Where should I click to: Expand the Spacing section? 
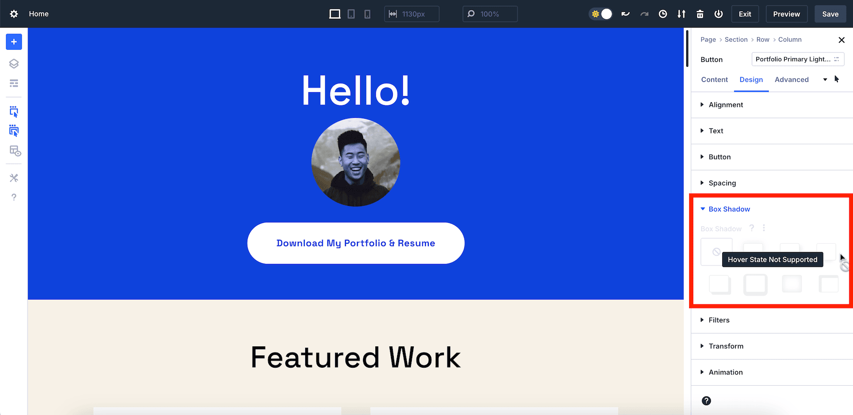[772, 183]
